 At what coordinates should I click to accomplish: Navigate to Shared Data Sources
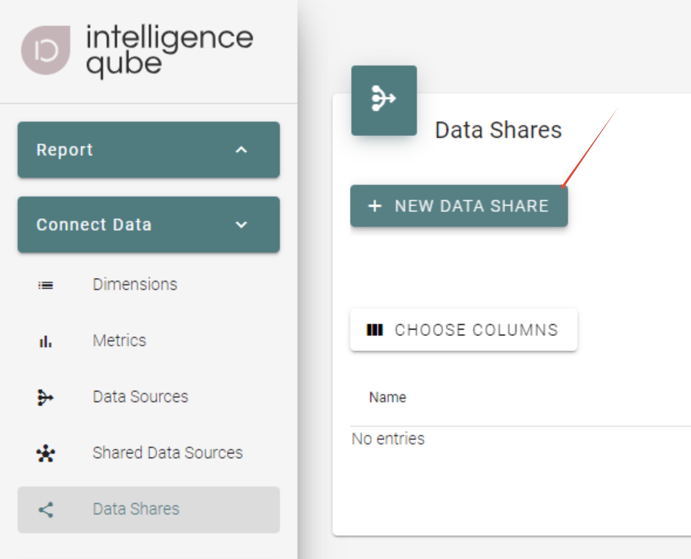point(168,452)
